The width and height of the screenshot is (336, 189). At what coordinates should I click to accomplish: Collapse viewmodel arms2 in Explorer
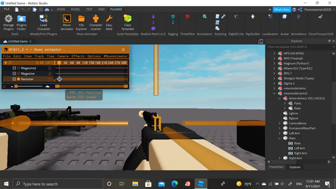coord(274,93)
